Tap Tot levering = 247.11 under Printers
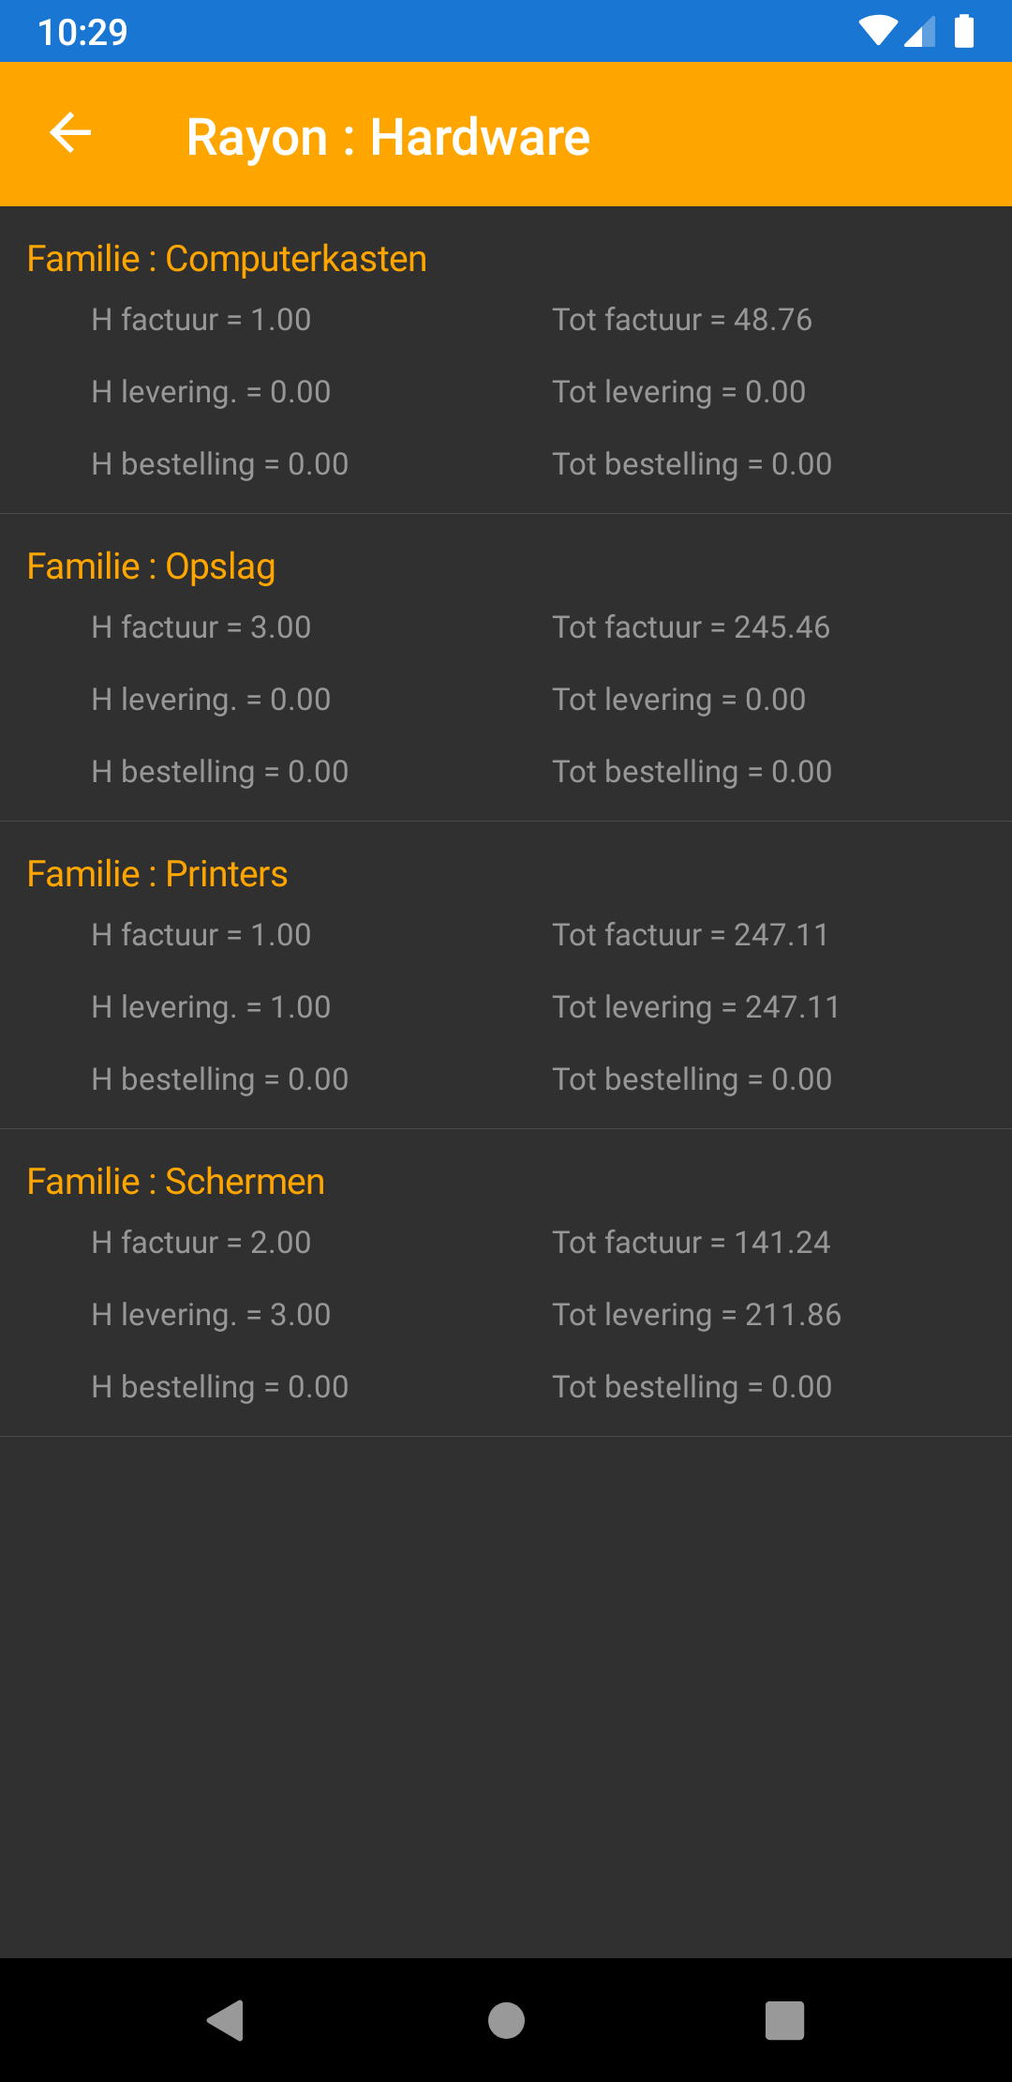The height and width of the screenshot is (2082, 1012). point(696,1007)
